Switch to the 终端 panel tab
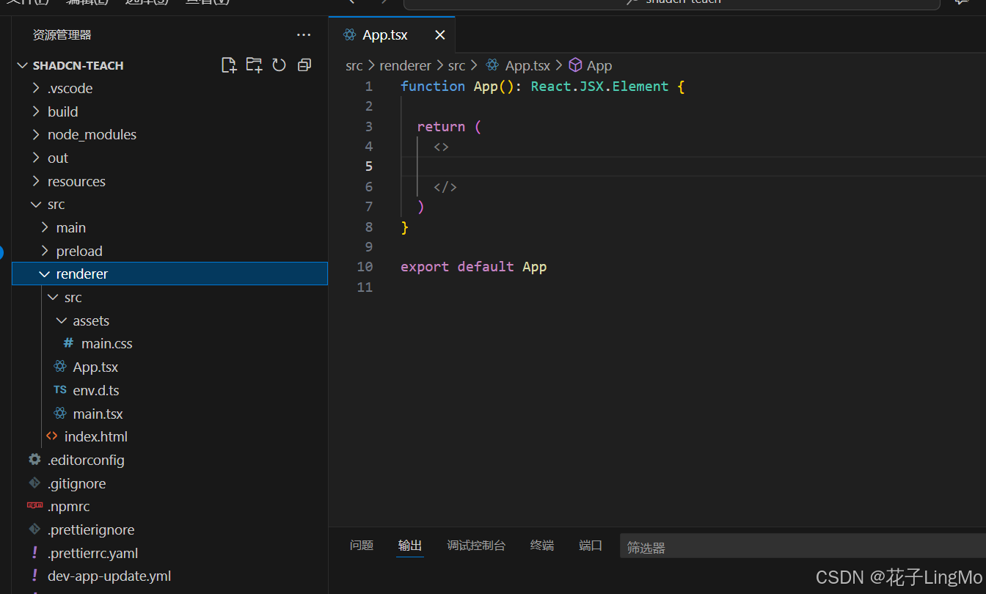 point(542,546)
